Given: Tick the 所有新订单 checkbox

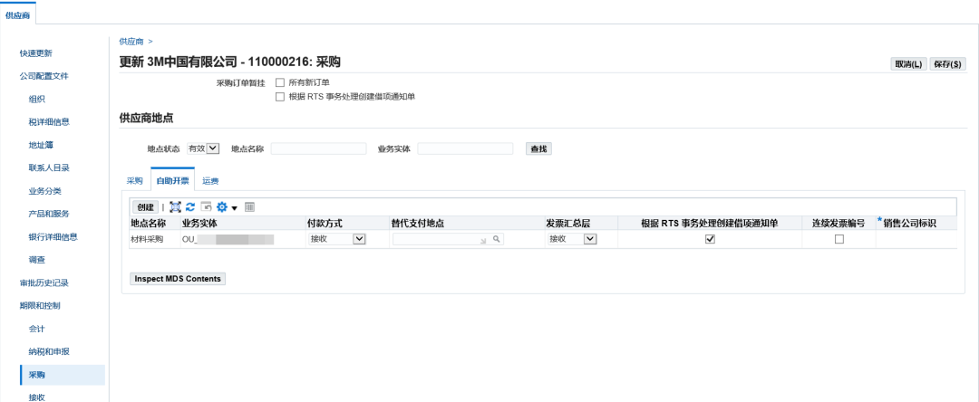Looking at the screenshot, I should tap(280, 82).
